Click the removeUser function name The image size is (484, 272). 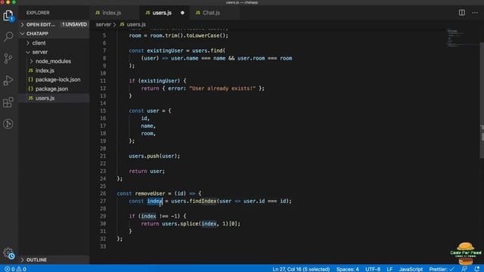(150, 193)
